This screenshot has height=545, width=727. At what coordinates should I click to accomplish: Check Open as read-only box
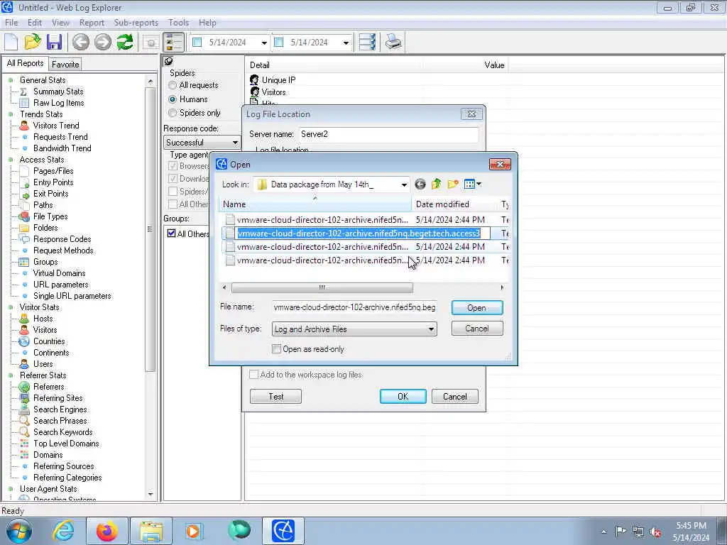click(x=276, y=349)
